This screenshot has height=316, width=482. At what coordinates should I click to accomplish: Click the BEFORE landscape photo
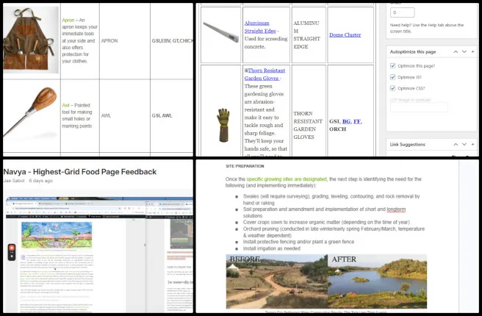(x=277, y=281)
